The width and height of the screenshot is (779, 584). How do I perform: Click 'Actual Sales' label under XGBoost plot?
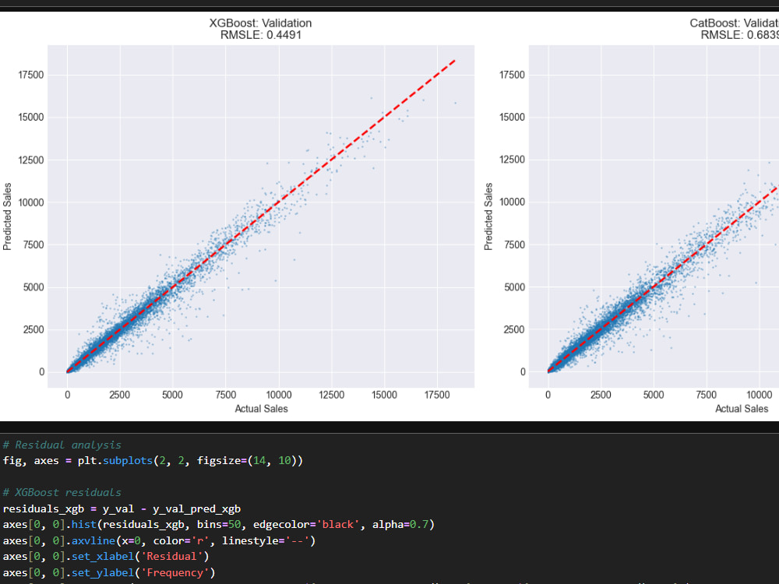[x=261, y=409]
